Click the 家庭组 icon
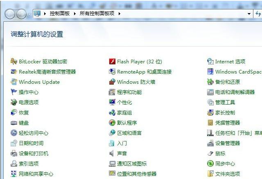The image size is (262, 179). coord(112,113)
